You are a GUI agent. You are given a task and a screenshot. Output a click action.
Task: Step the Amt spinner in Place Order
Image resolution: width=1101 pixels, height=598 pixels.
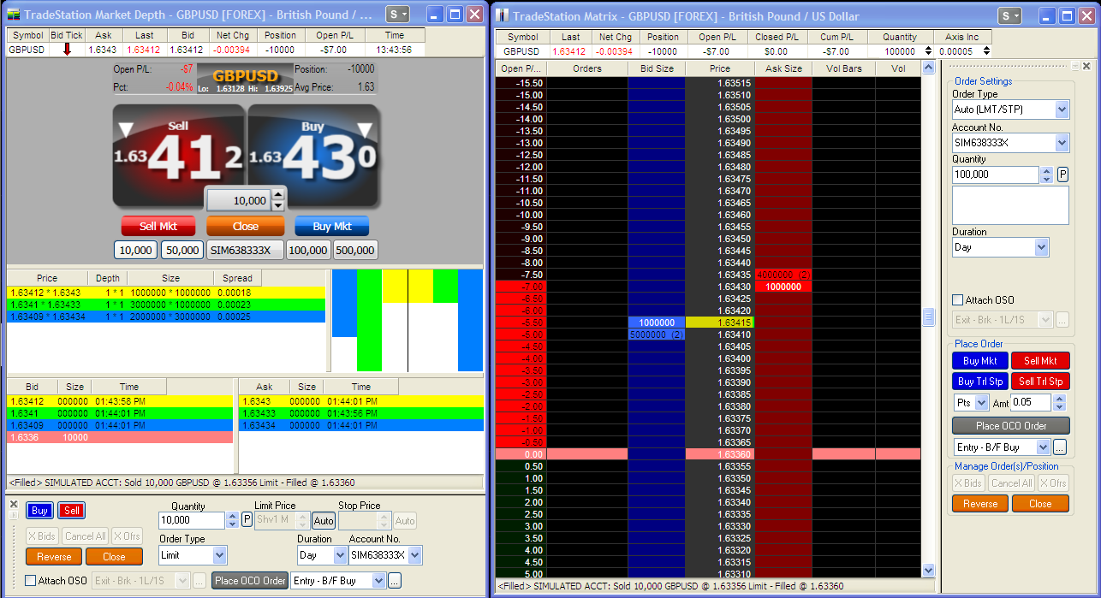point(1060,402)
